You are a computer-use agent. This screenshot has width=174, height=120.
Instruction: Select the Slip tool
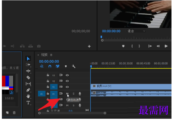(x=28, y=84)
